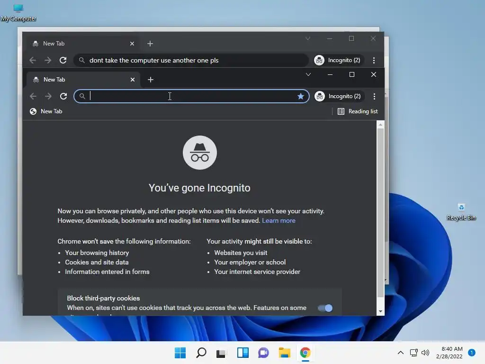Open tab search chevron in the front window
Screen dimensions: 485x364
pyautogui.click(x=308, y=74)
